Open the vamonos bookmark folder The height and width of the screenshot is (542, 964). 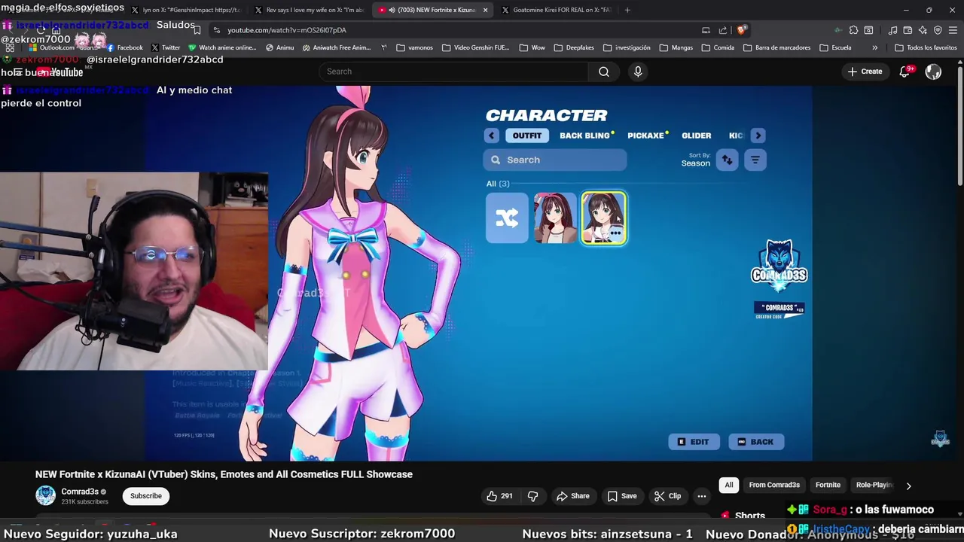pyautogui.click(x=414, y=47)
